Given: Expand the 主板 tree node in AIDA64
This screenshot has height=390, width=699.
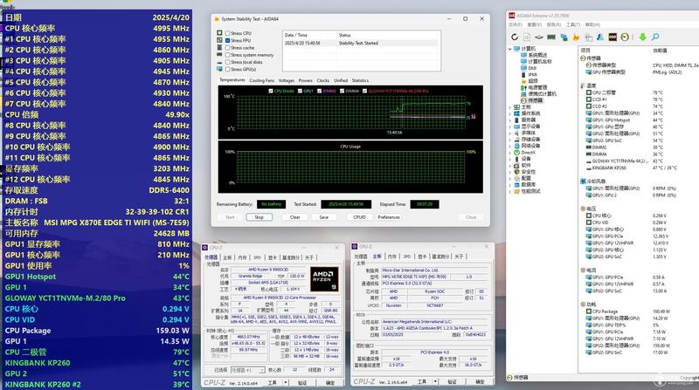Looking at the screenshot, I should pyautogui.click(x=510, y=107).
